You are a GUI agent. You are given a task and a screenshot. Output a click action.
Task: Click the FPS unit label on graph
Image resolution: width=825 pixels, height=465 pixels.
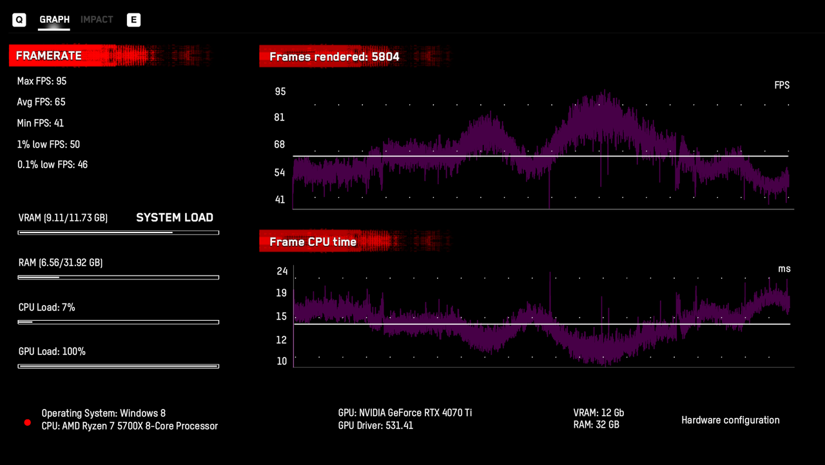pyautogui.click(x=782, y=85)
